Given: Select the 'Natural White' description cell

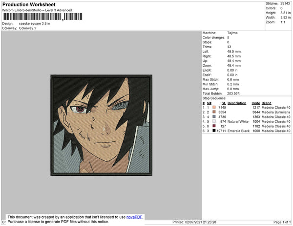Looking at the screenshot, I should pyautogui.click(x=238, y=121).
